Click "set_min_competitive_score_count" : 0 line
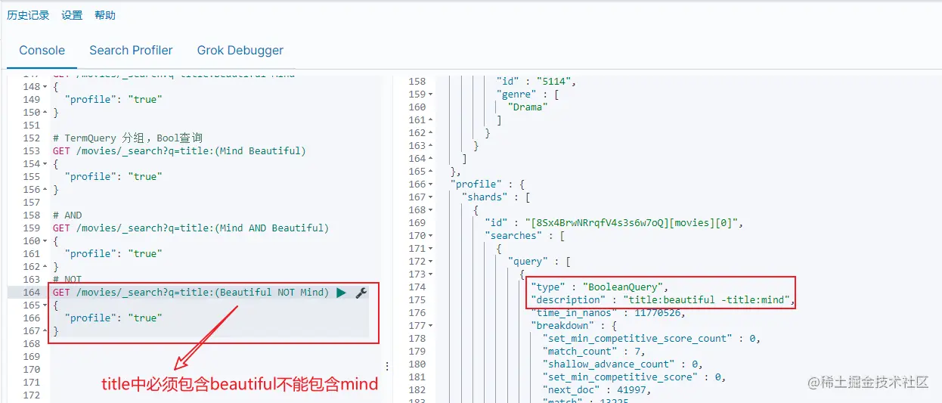The image size is (942, 403). [x=651, y=339]
